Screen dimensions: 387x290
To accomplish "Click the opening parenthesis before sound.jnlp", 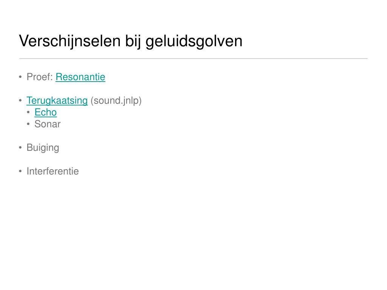I will (92, 101).
